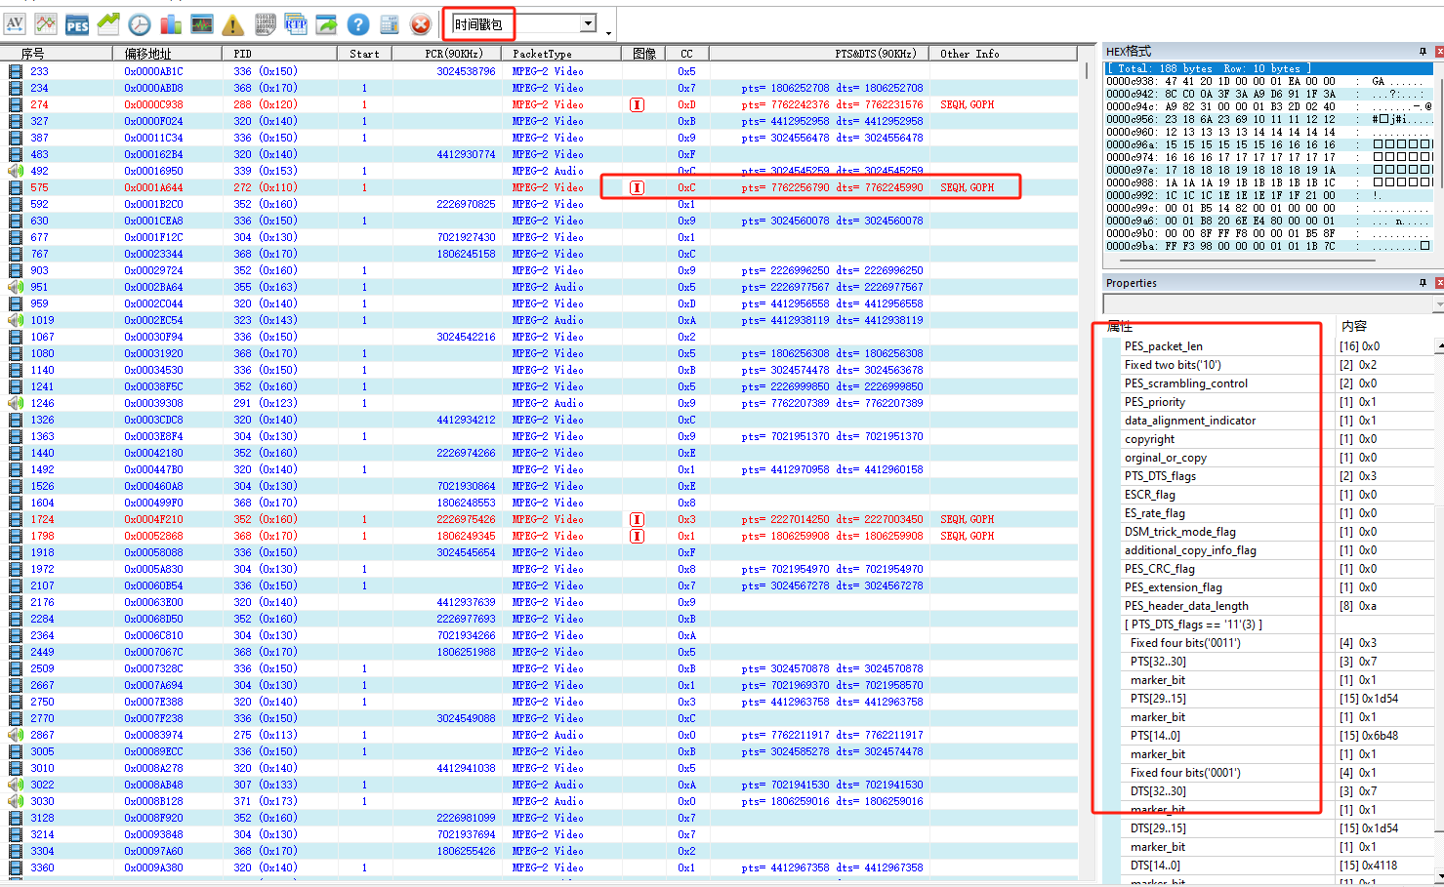Pin the HEX格式 panel
This screenshot has height=887, width=1444.
pos(1423,51)
